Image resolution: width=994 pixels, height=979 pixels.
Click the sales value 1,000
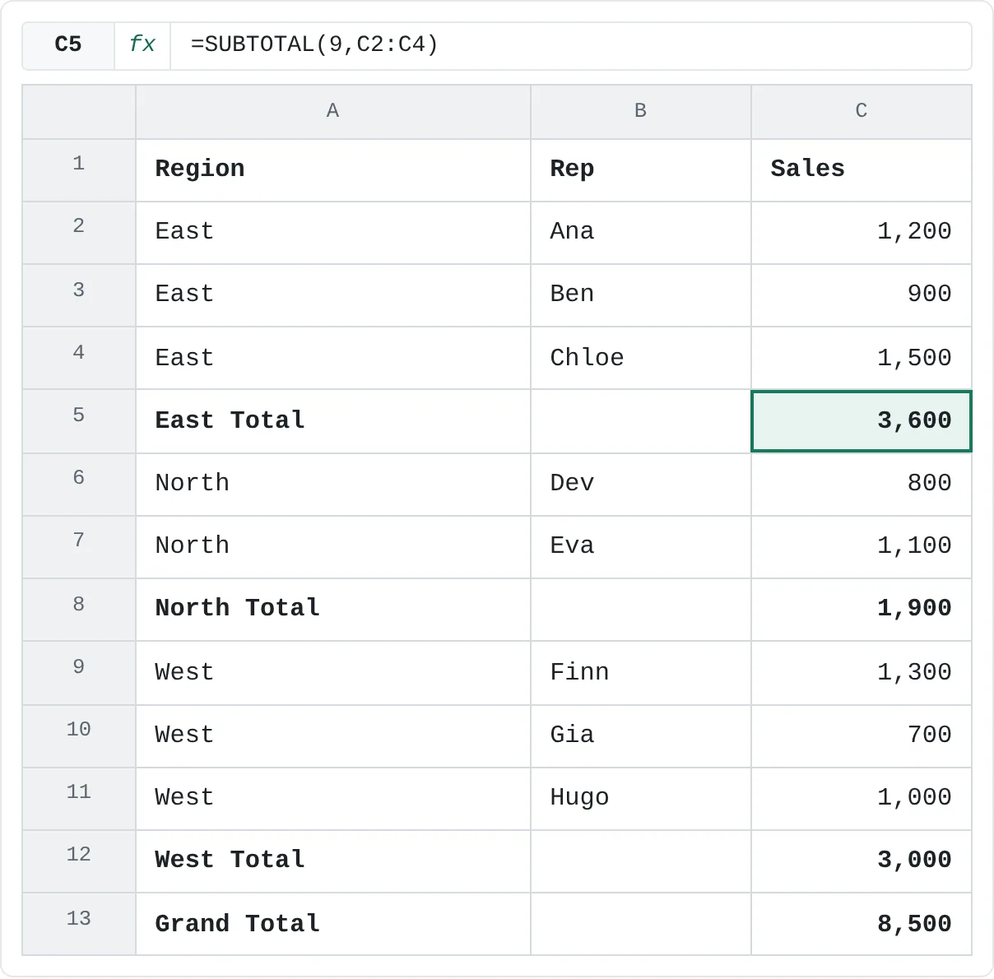point(862,799)
